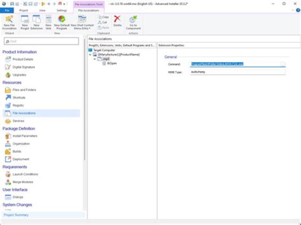This screenshot has height=225, width=301.
Task: Open New Shell Context Menu Entry dropdown
Action: [x=82, y=23]
